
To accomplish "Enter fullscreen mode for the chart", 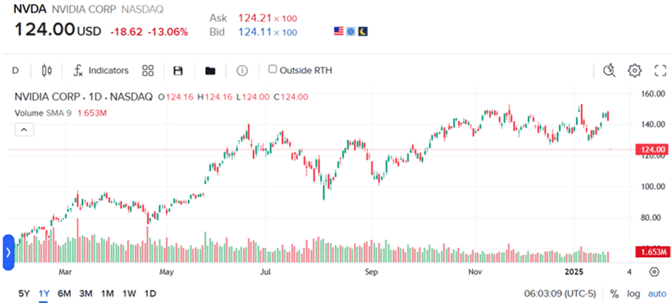I will click(661, 70).
